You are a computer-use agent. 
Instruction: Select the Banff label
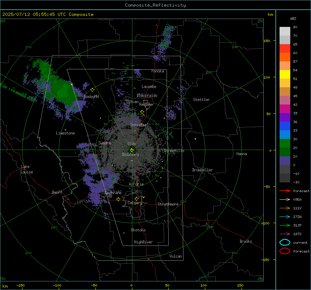click(x=57, y=192)
